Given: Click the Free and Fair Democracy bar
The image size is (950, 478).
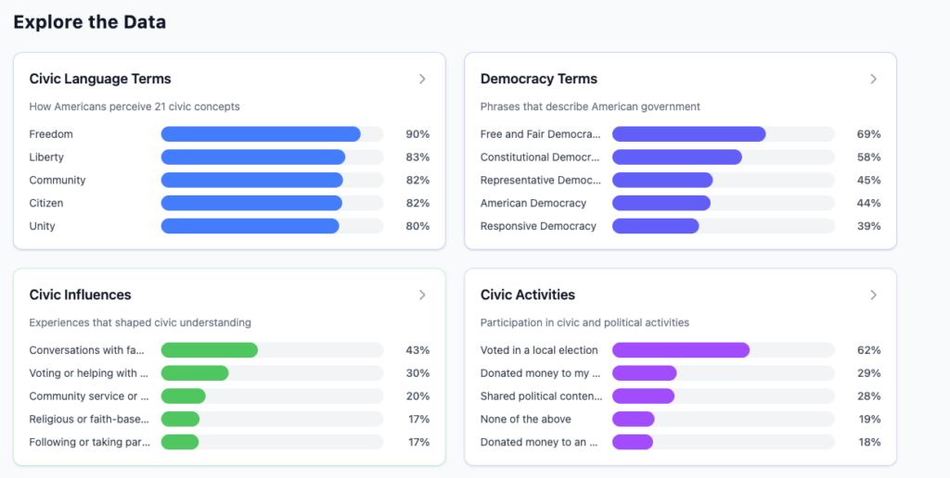Looking at the screenshot, I should (688, 134).
